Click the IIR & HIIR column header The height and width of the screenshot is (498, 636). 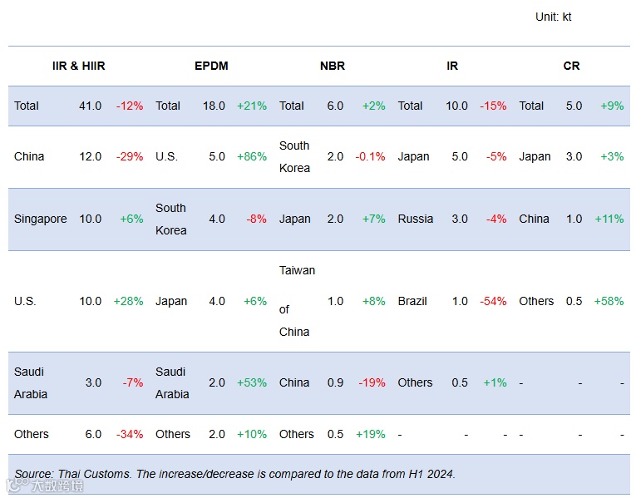(x=78, y=66)
